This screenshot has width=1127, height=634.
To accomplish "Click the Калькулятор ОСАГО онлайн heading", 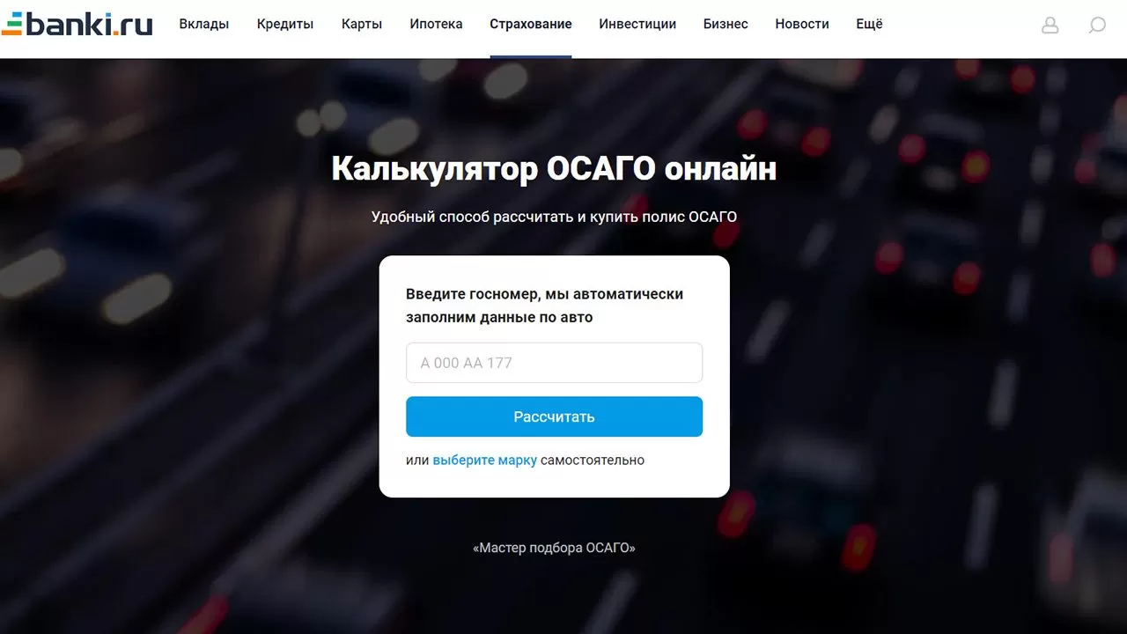I will [554, 169].
